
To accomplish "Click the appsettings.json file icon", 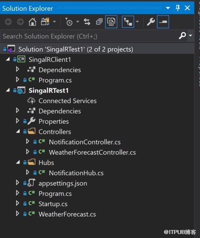I will coord(31,183).
